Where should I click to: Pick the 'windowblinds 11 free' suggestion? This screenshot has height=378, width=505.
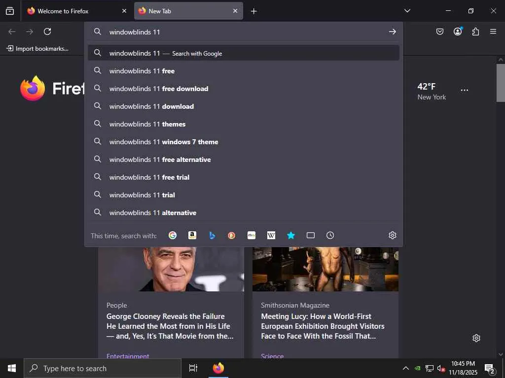coord(244,71)
